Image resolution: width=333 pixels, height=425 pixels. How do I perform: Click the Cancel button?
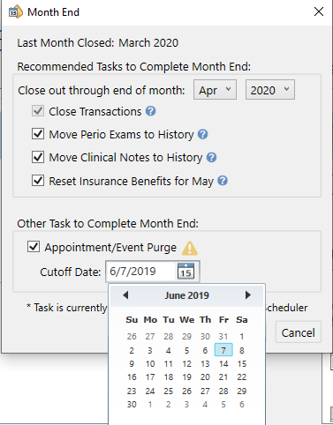click(x=299, y=332)
